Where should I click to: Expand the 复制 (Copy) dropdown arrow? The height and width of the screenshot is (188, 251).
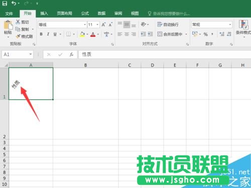pyautogui.click(x=33, y=29)
